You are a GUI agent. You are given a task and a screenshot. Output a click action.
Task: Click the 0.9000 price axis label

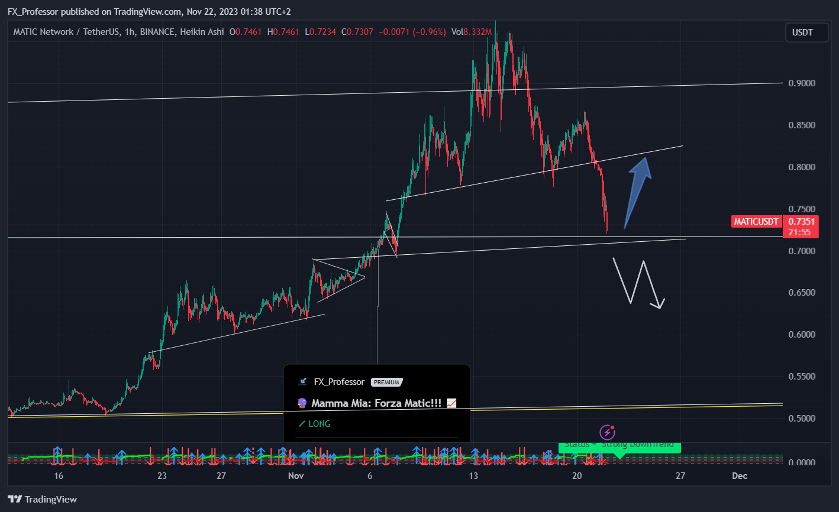click(x=802, y=83)
